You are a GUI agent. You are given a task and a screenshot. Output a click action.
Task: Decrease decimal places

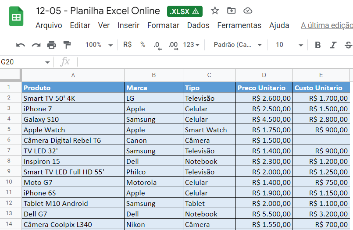pos(157,45)
